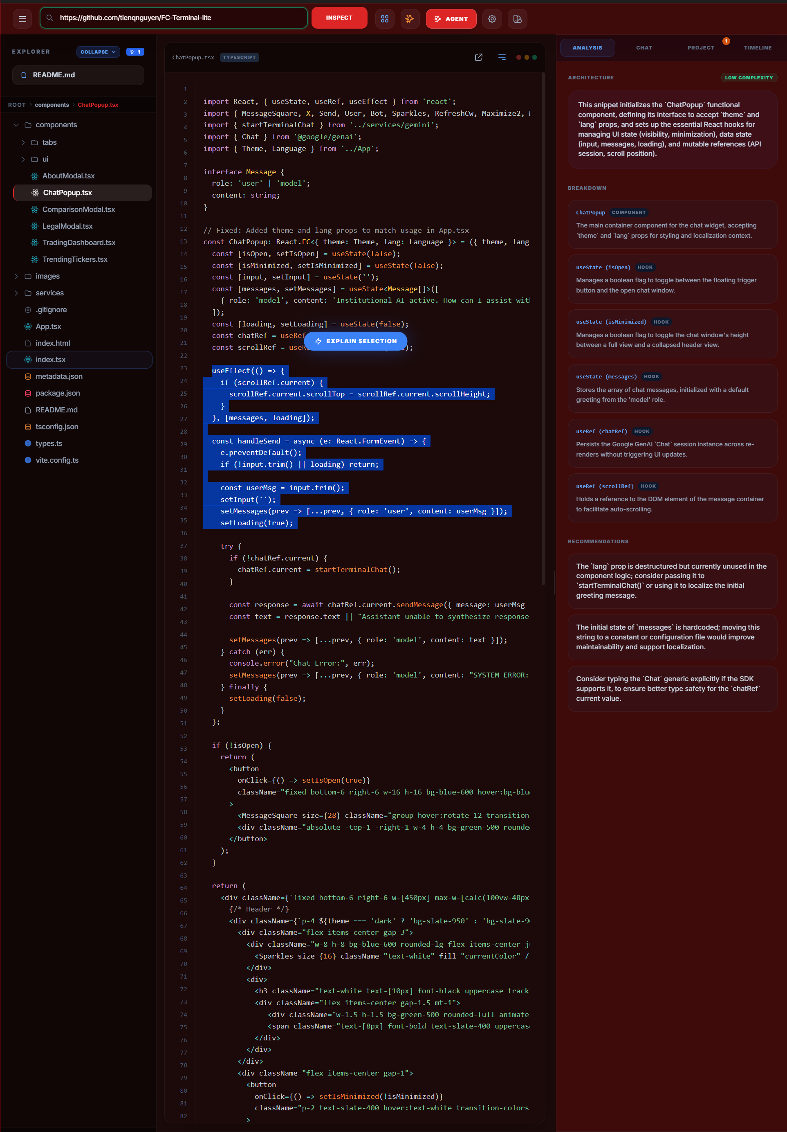Open ChatPopup.tsx in external window
The image size is (787, 1132).
tap(478, 57)
